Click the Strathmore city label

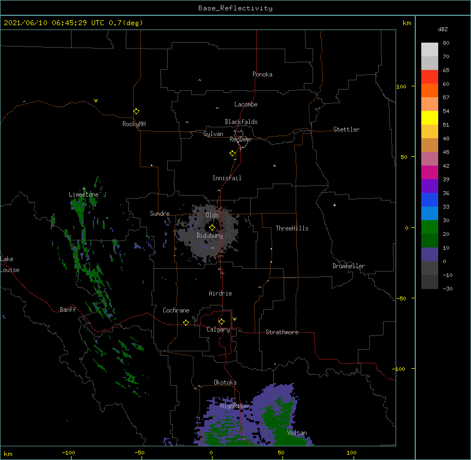[282, 332]
